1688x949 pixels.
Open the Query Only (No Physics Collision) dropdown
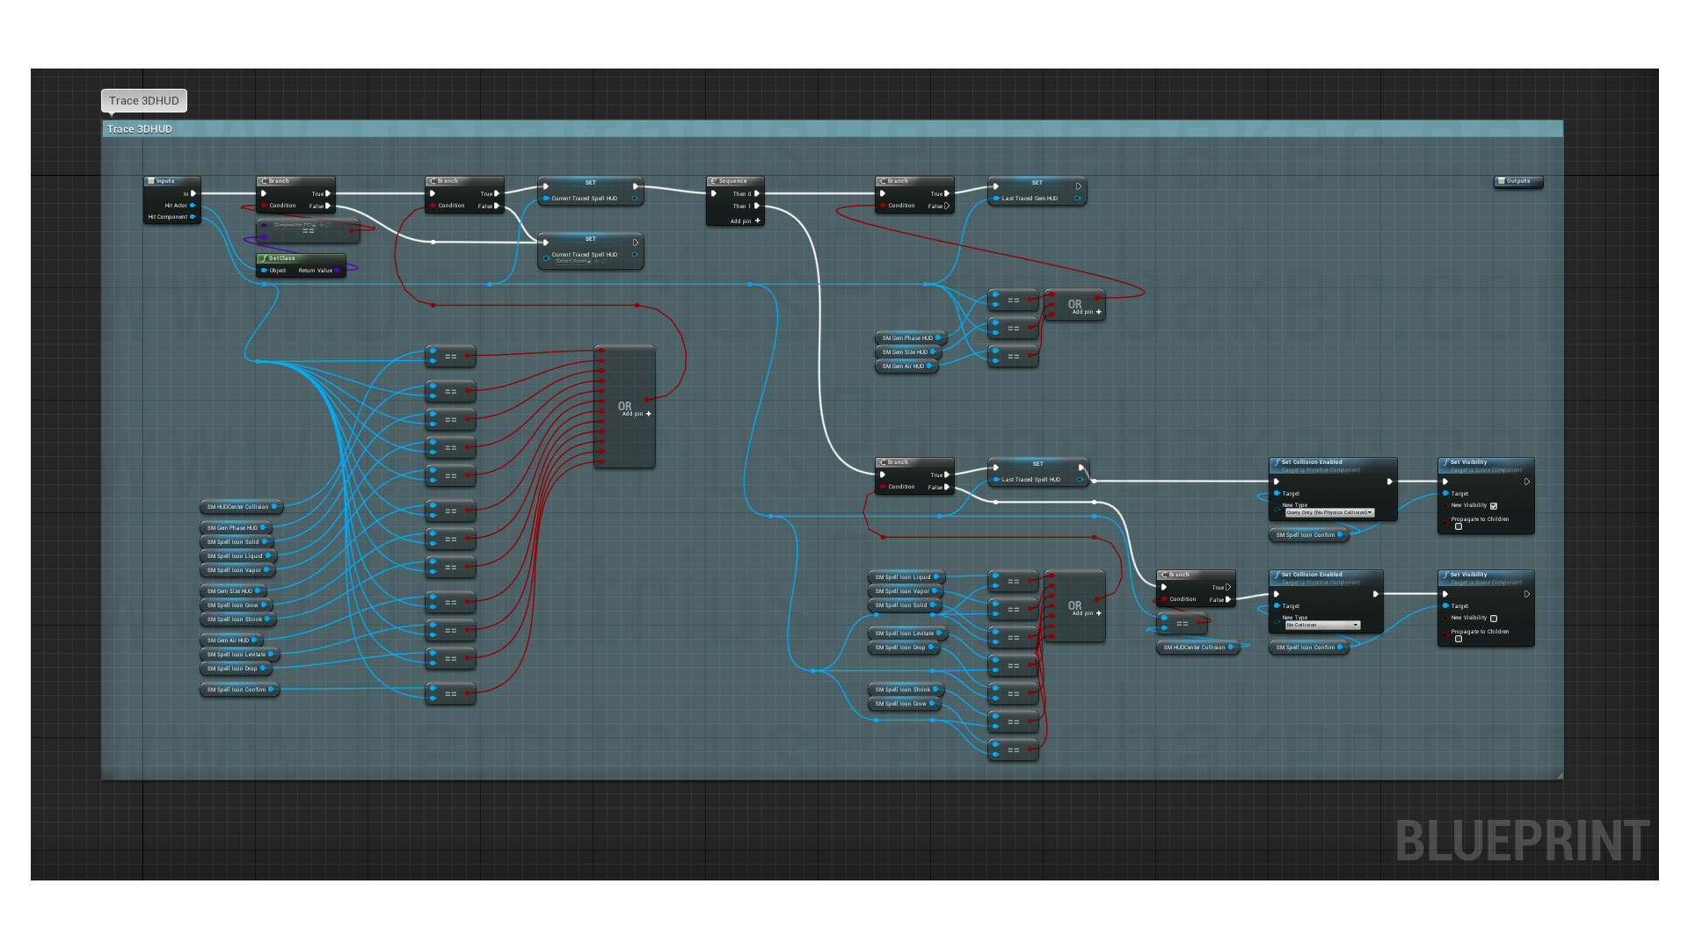[x=1329, y=513]
